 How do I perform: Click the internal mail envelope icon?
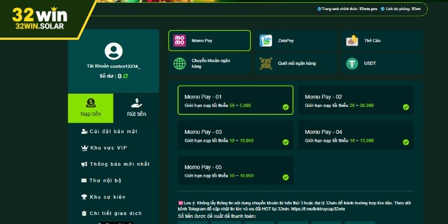coord(84,180)
